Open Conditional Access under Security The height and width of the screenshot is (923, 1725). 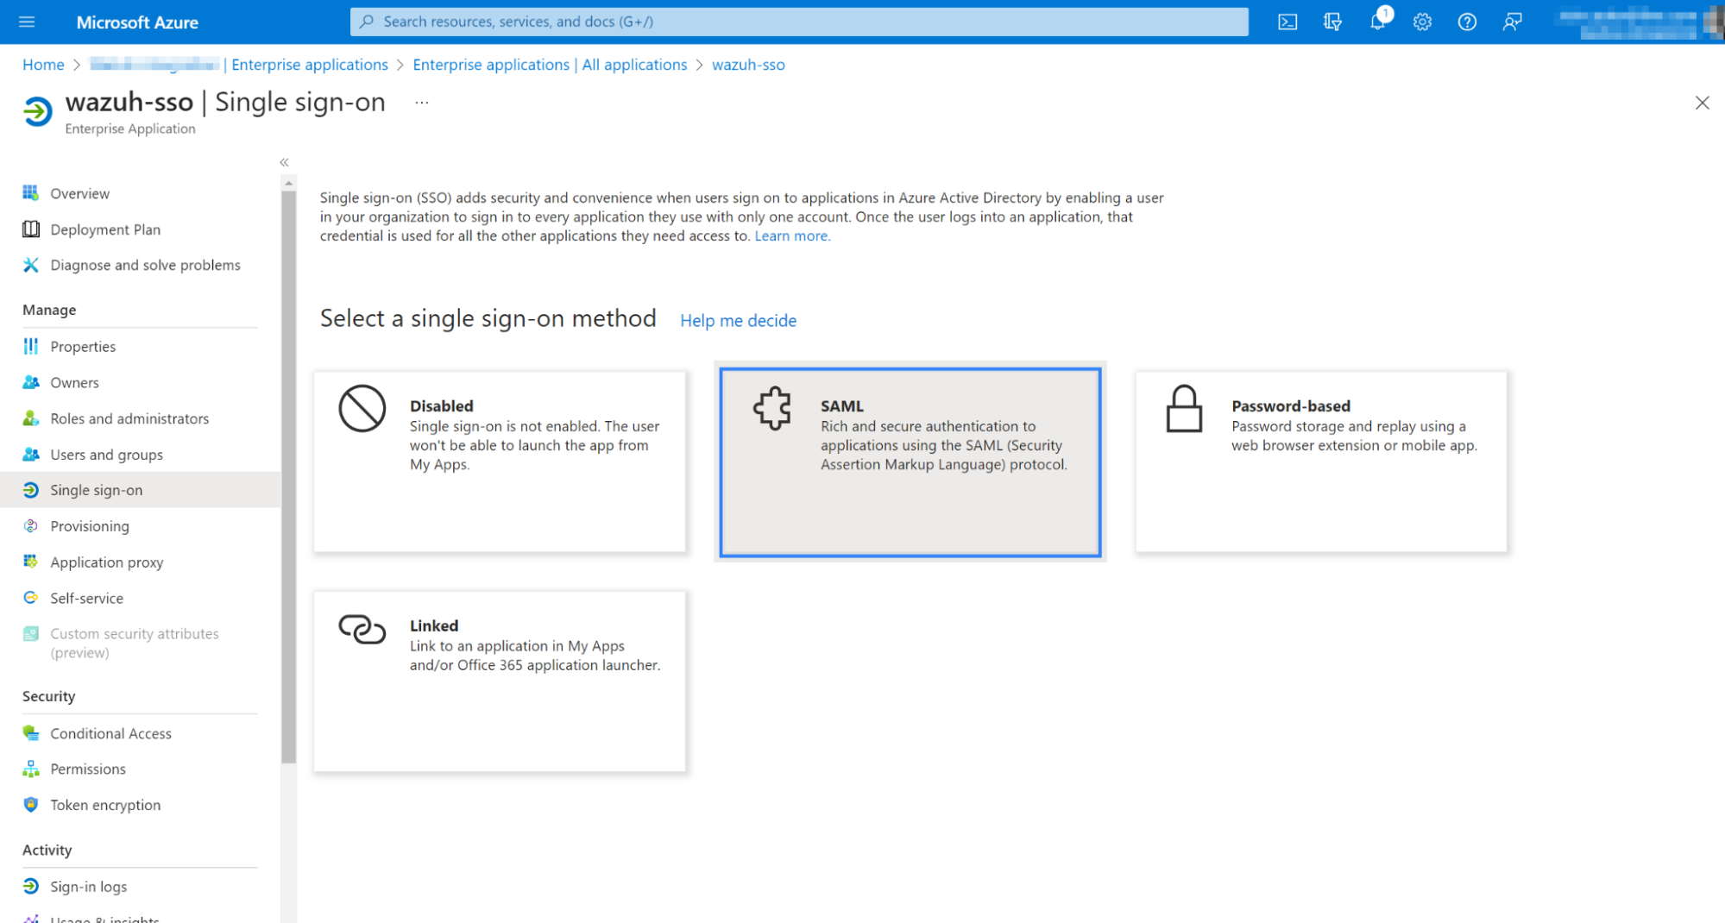(110, 733)
